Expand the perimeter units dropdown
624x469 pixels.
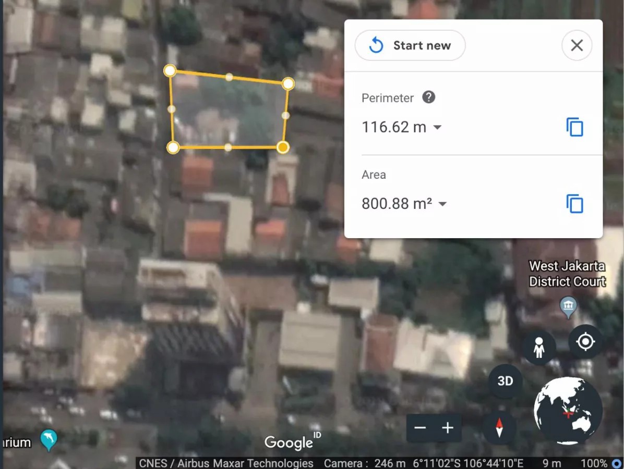[x=438, y=127]
